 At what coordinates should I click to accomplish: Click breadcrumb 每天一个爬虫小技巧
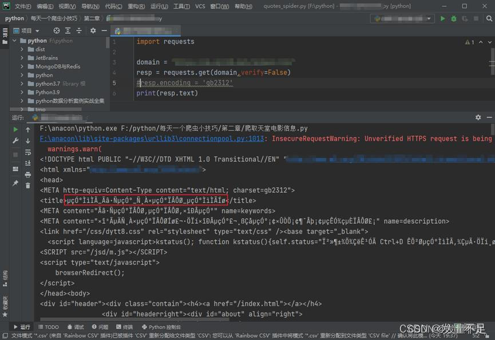pos(54,18)
